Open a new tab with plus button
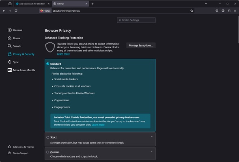239x162 pixels. pos(93,4)
